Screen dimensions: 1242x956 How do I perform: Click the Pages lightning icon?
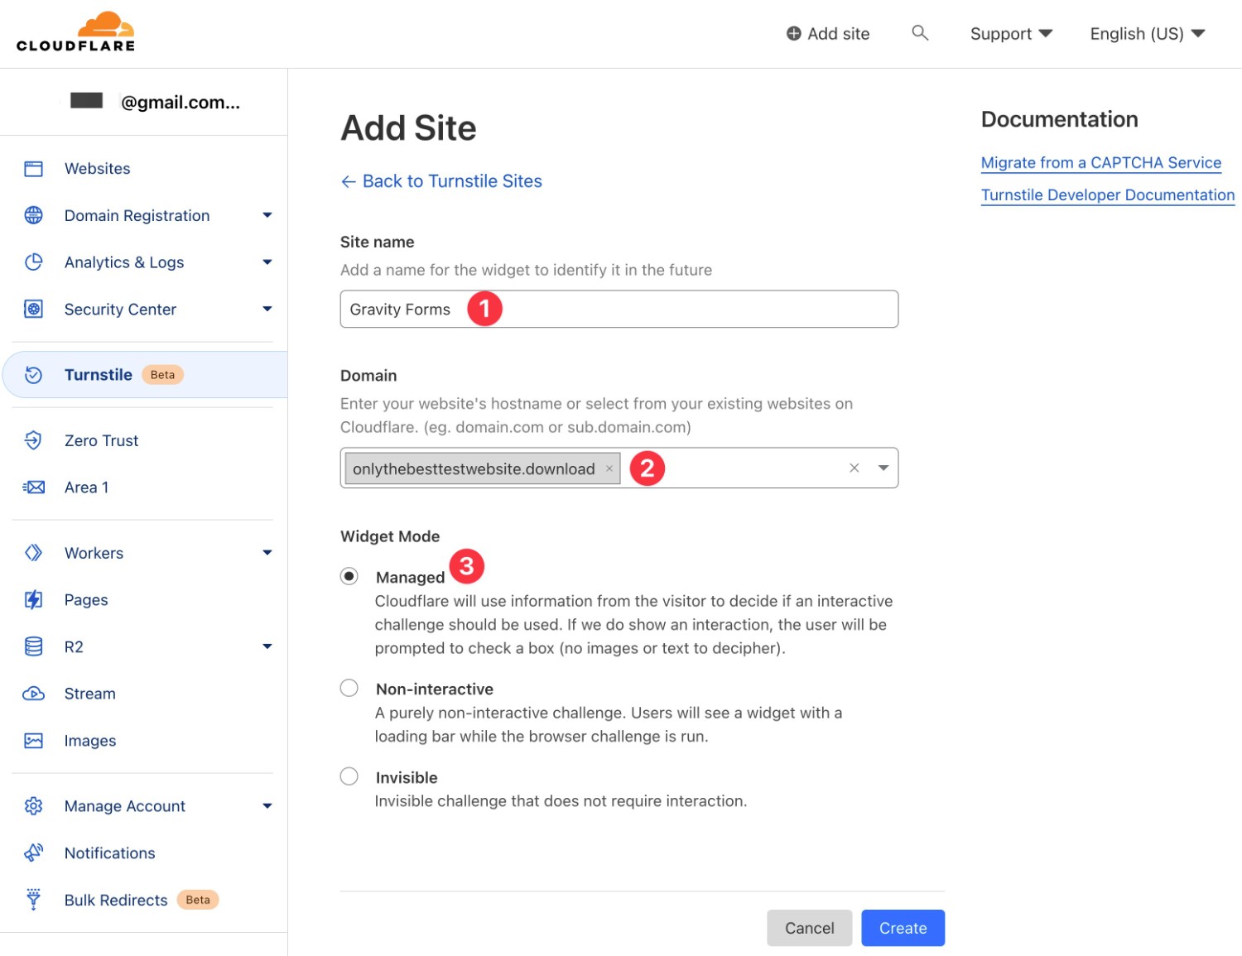[33, 600]
